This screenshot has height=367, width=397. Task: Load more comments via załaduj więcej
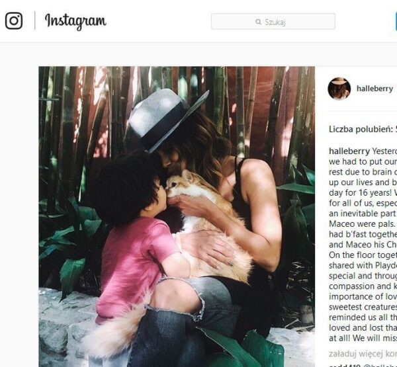pyautogui.click(x=363, y=354)
